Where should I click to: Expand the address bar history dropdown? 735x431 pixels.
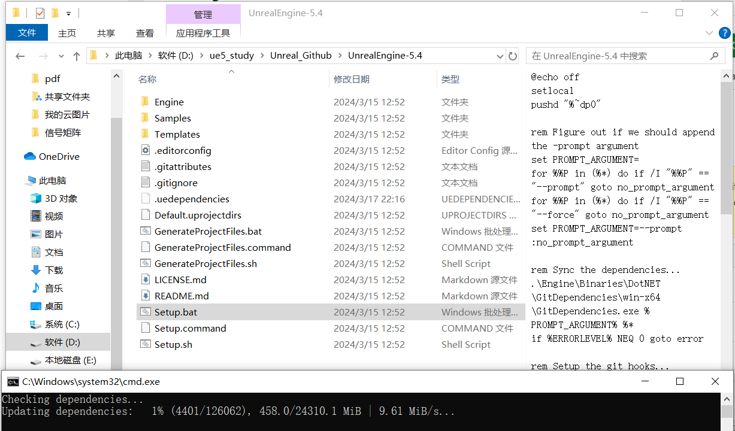point(501,56)
